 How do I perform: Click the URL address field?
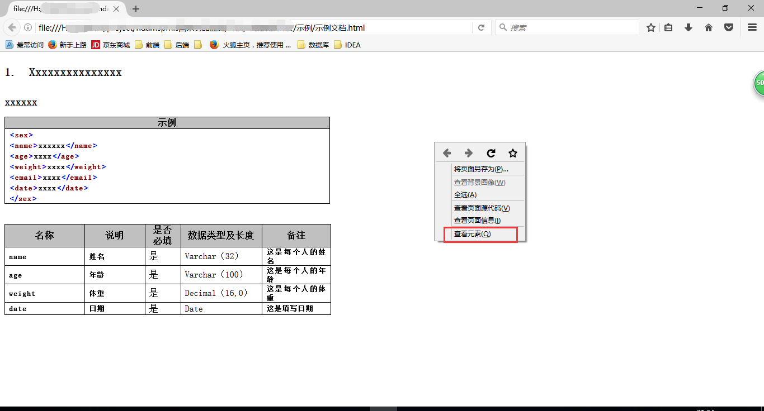(x=254, y=27)
